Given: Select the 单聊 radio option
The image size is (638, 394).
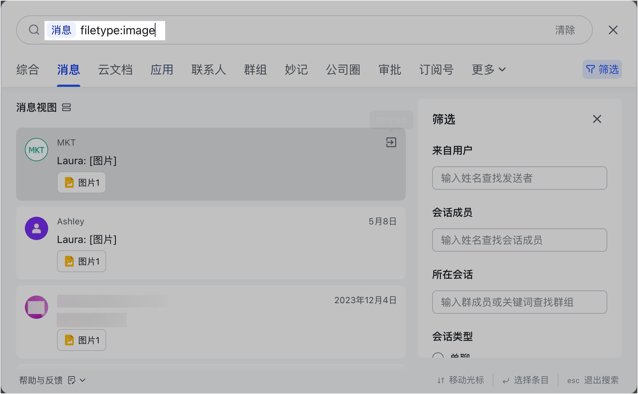Looking at the screenshot, I should point(438,356).
